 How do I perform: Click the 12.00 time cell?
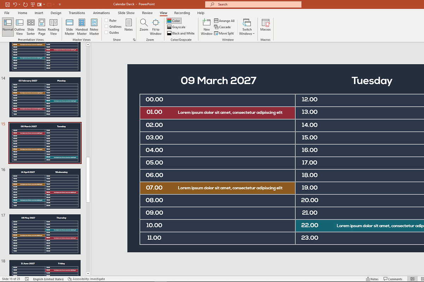click(309, 99)
